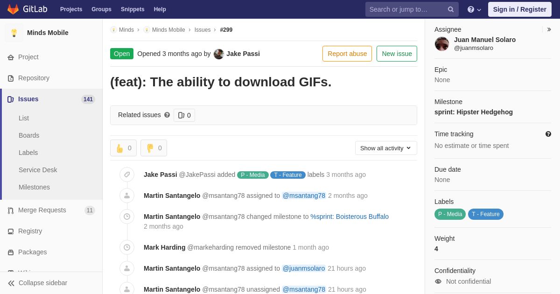
Task: Open the Labels submenu item
Action: pyautogui.click(x=28, y=153)
